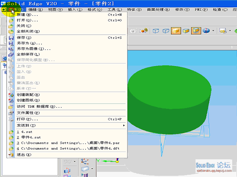Open the 文件(F) menu bar item
This screenshot has width=237, height=177.
tap(16, 10)
